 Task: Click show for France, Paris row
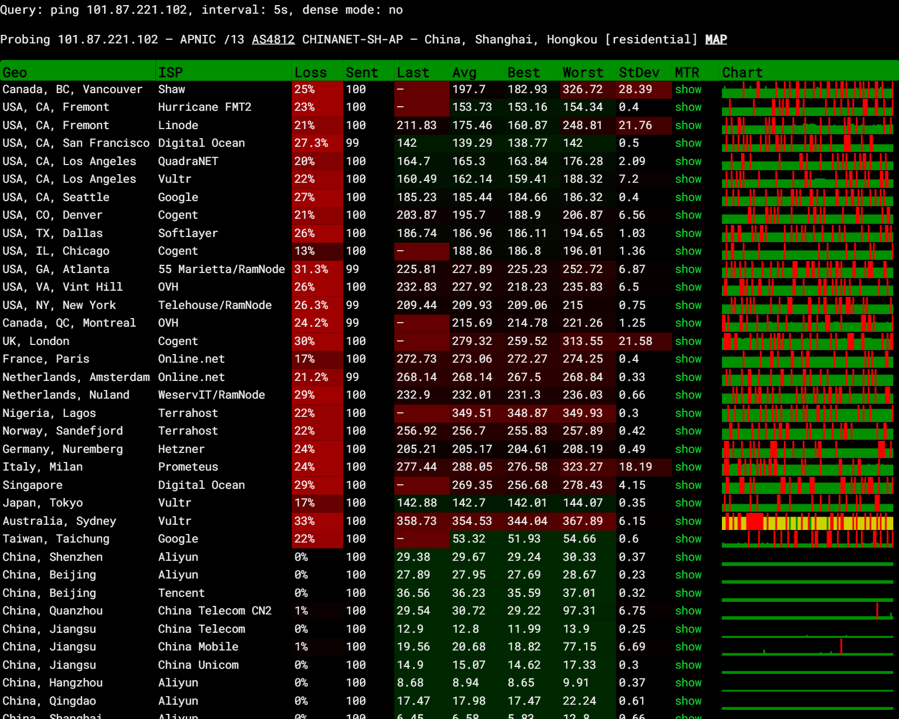click(688, 359)
